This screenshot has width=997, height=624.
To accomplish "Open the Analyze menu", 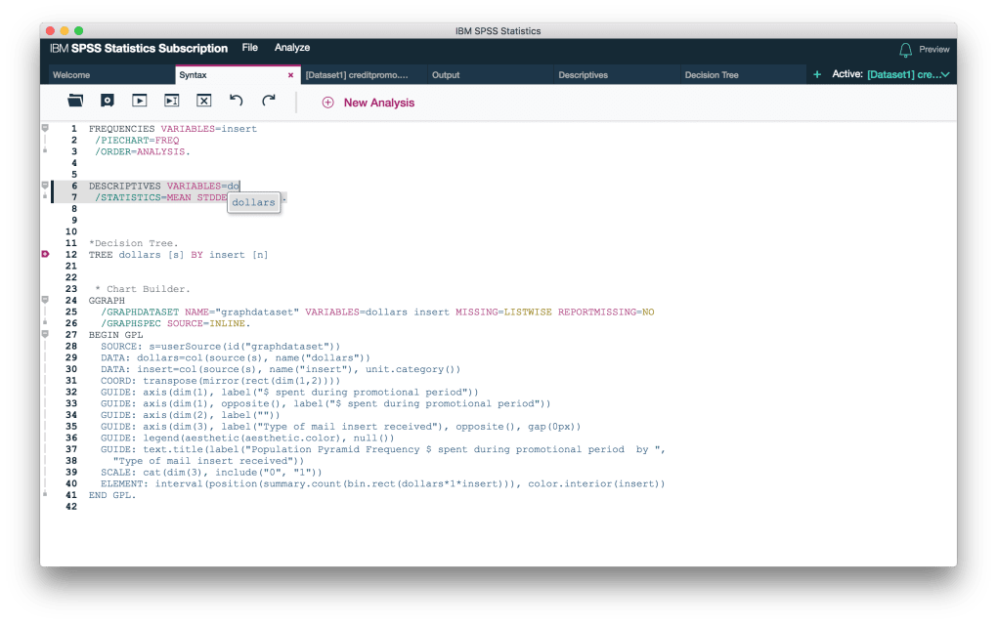I will pos(292,48).
